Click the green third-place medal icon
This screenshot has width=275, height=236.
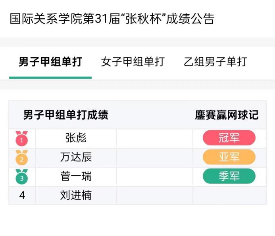point(22,176)
